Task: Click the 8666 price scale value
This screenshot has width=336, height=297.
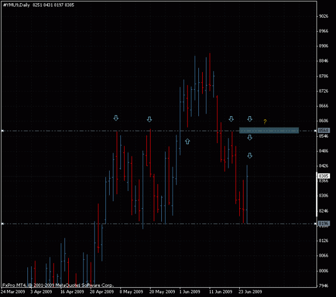Action: click(x=324, y=106)
